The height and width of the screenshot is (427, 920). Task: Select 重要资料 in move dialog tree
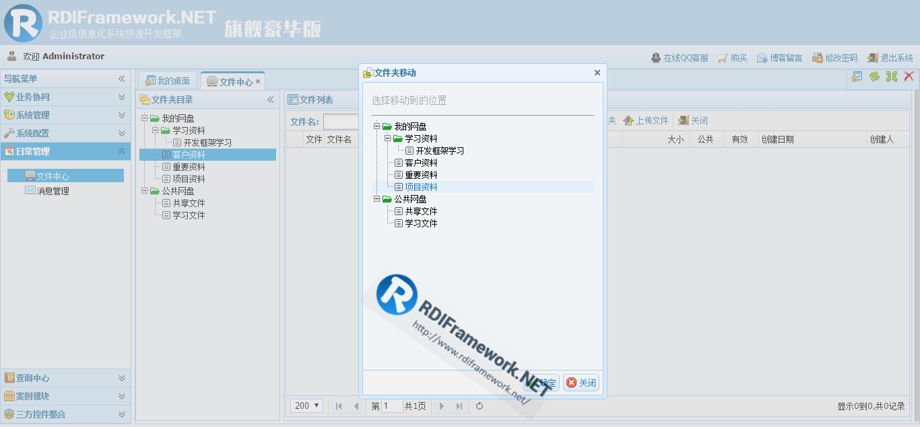coord(421,175)
